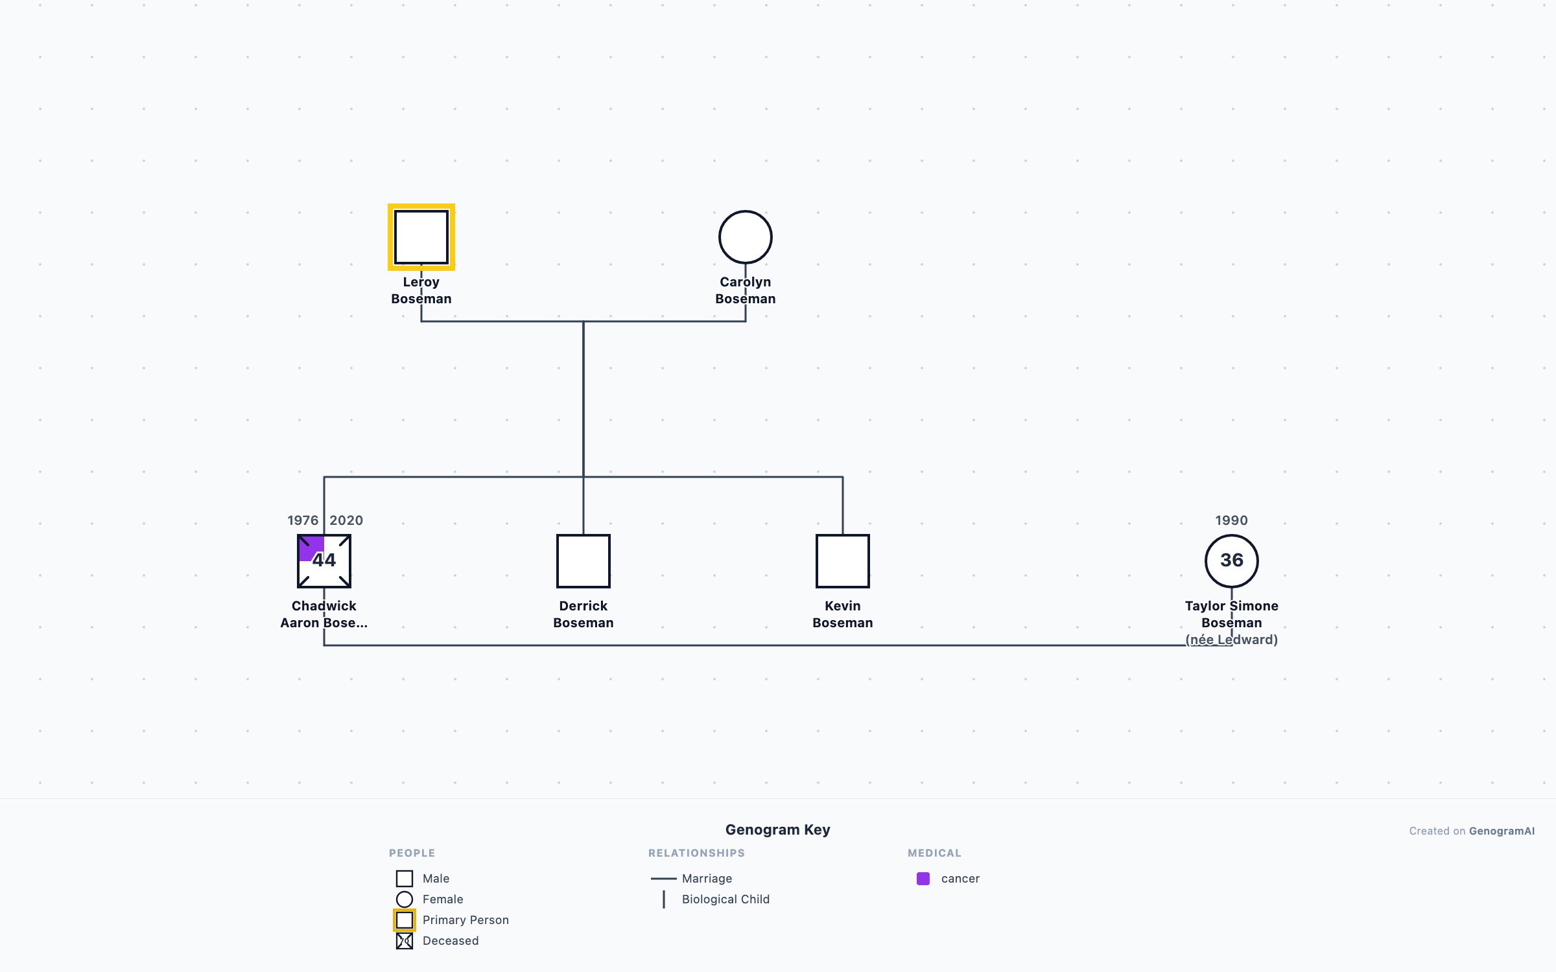The height and width of the screenshot is (972, 1556).
Task: Click the 'Primary Person' legend label
Action: [x=466, y=920]
